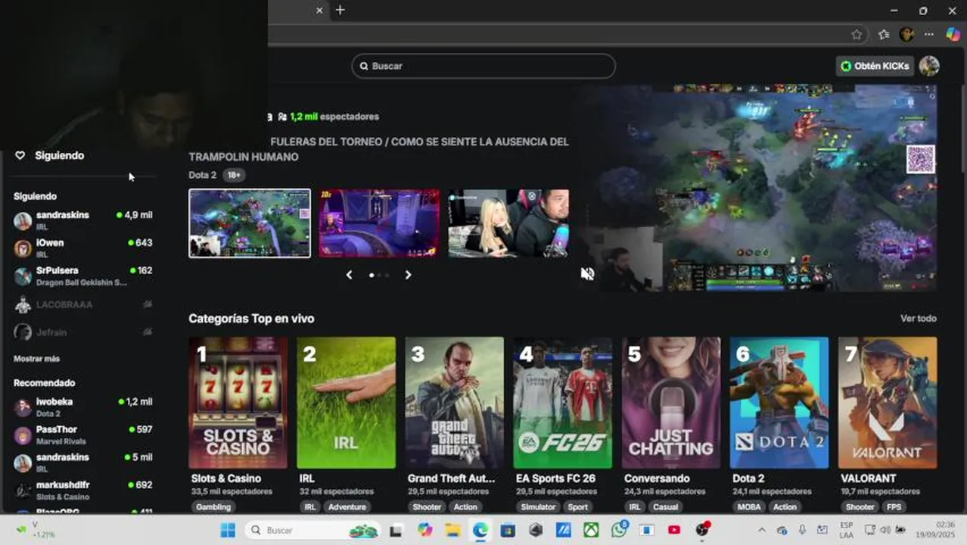Open the red YouTube taskbar icon
The image size is (967, 545).
[x=674, y=530]
